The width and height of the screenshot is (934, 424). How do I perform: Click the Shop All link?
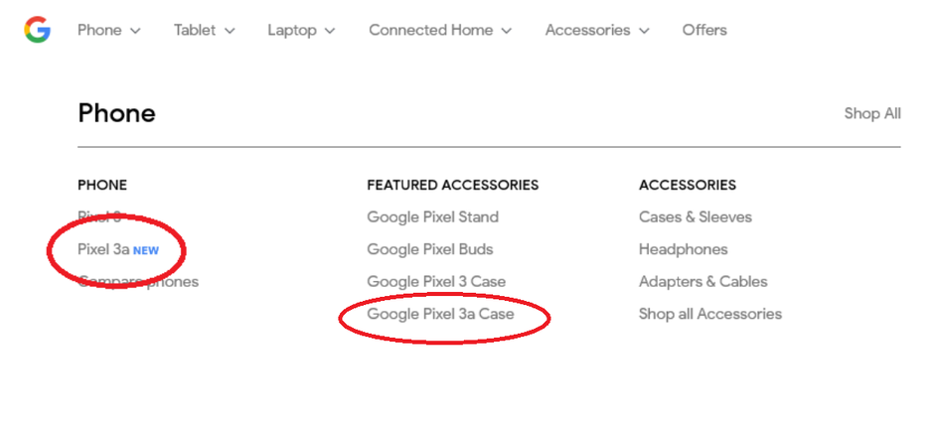(872, 113)
